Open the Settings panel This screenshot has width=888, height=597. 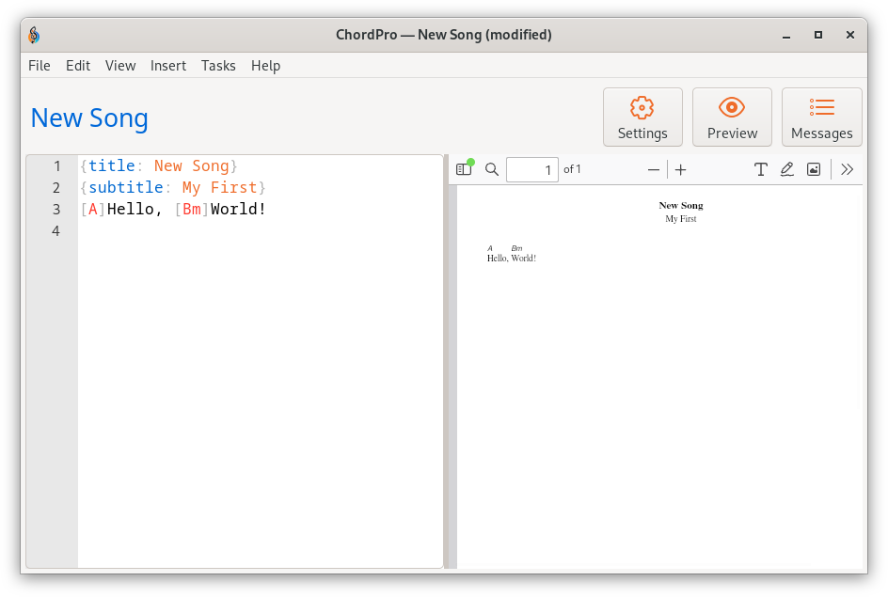point(642,118)
